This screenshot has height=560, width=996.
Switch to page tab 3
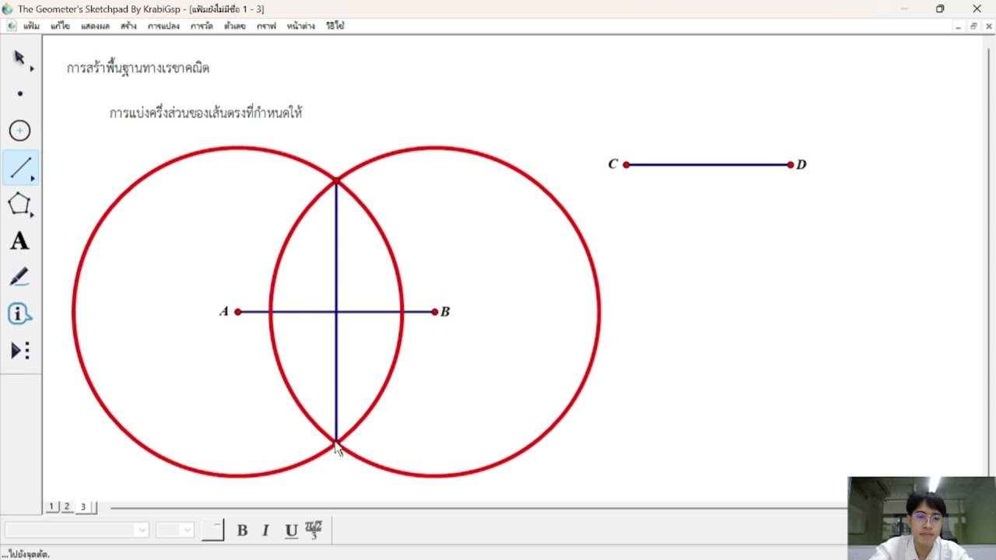tap(83, 506)
